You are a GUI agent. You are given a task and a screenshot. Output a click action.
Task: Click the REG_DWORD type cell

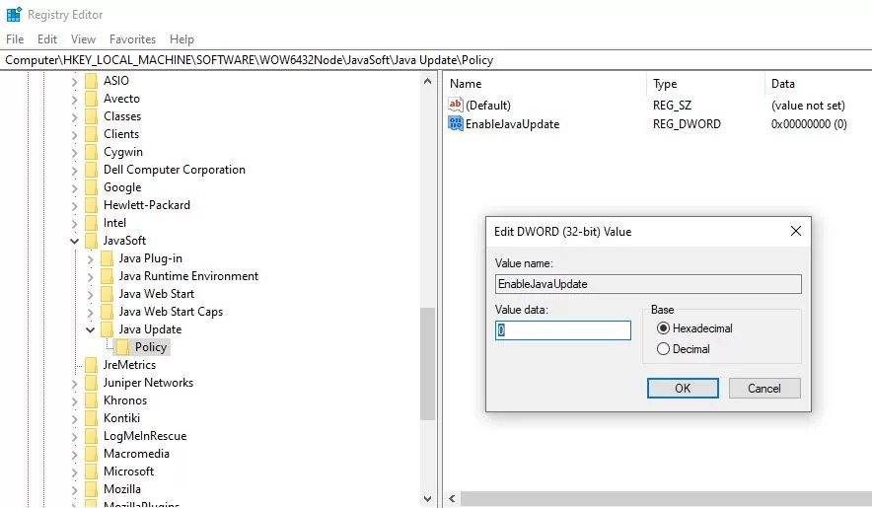[687, 124]
